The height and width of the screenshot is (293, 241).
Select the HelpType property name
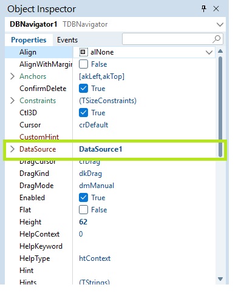(35, 258)
